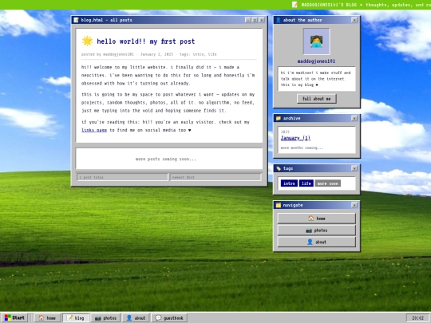
Task: Click the taskbar clock showing 20:02
Action: 417,318
